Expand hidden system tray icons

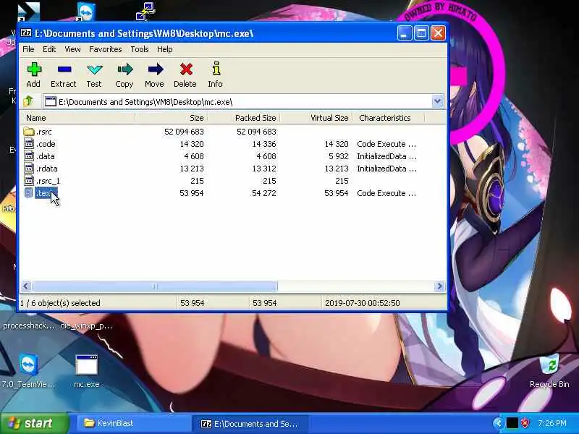tap(498, 423)
